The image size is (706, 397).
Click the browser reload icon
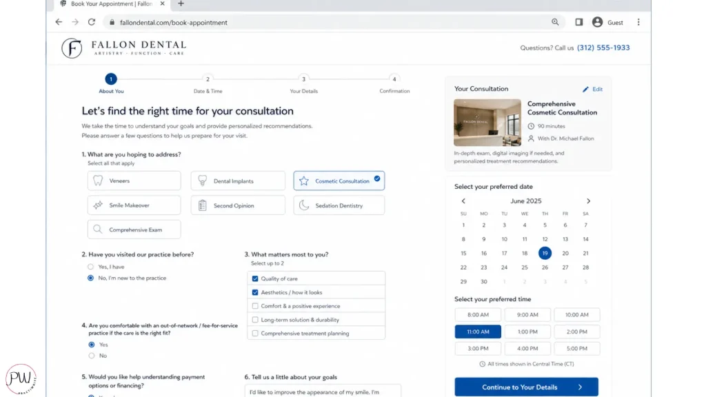[x=92, y=22]
